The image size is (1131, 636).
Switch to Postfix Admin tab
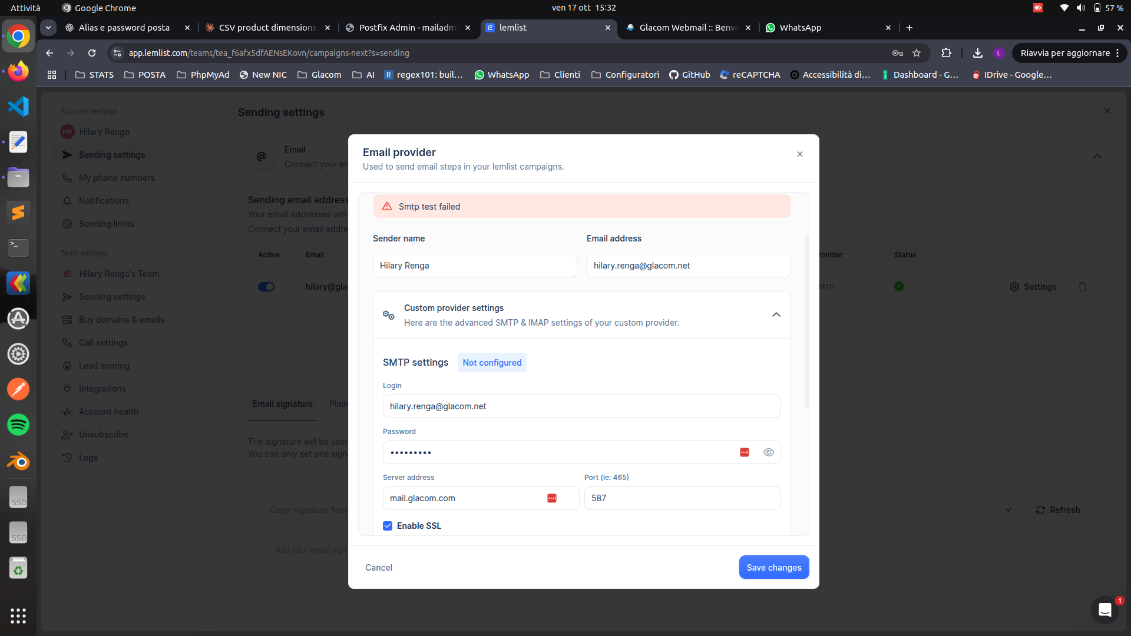coord(406,28)
